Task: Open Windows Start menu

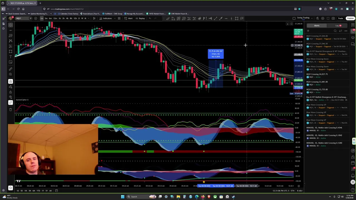Action: coord(123,197)
